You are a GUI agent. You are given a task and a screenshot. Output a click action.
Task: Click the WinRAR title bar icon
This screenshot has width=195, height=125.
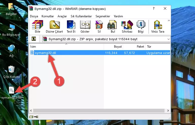point(31,9)
